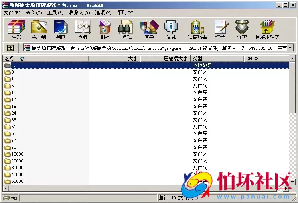Sort by 类型 column header
Viewport: 298px width, 203px height.
click(217, 58)
